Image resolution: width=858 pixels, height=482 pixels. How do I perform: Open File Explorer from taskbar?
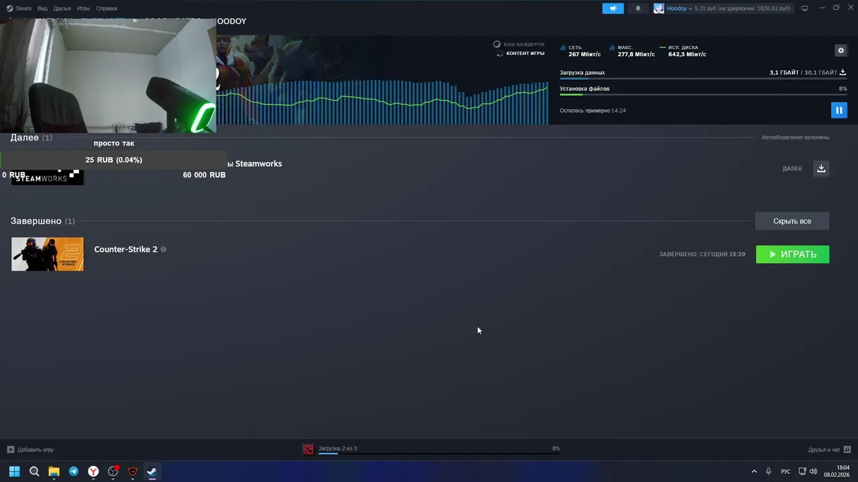pyautogui.click(x=54, y=471)
